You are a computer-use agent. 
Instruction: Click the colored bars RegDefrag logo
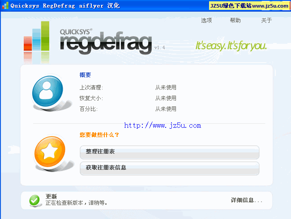coord(37,36)
